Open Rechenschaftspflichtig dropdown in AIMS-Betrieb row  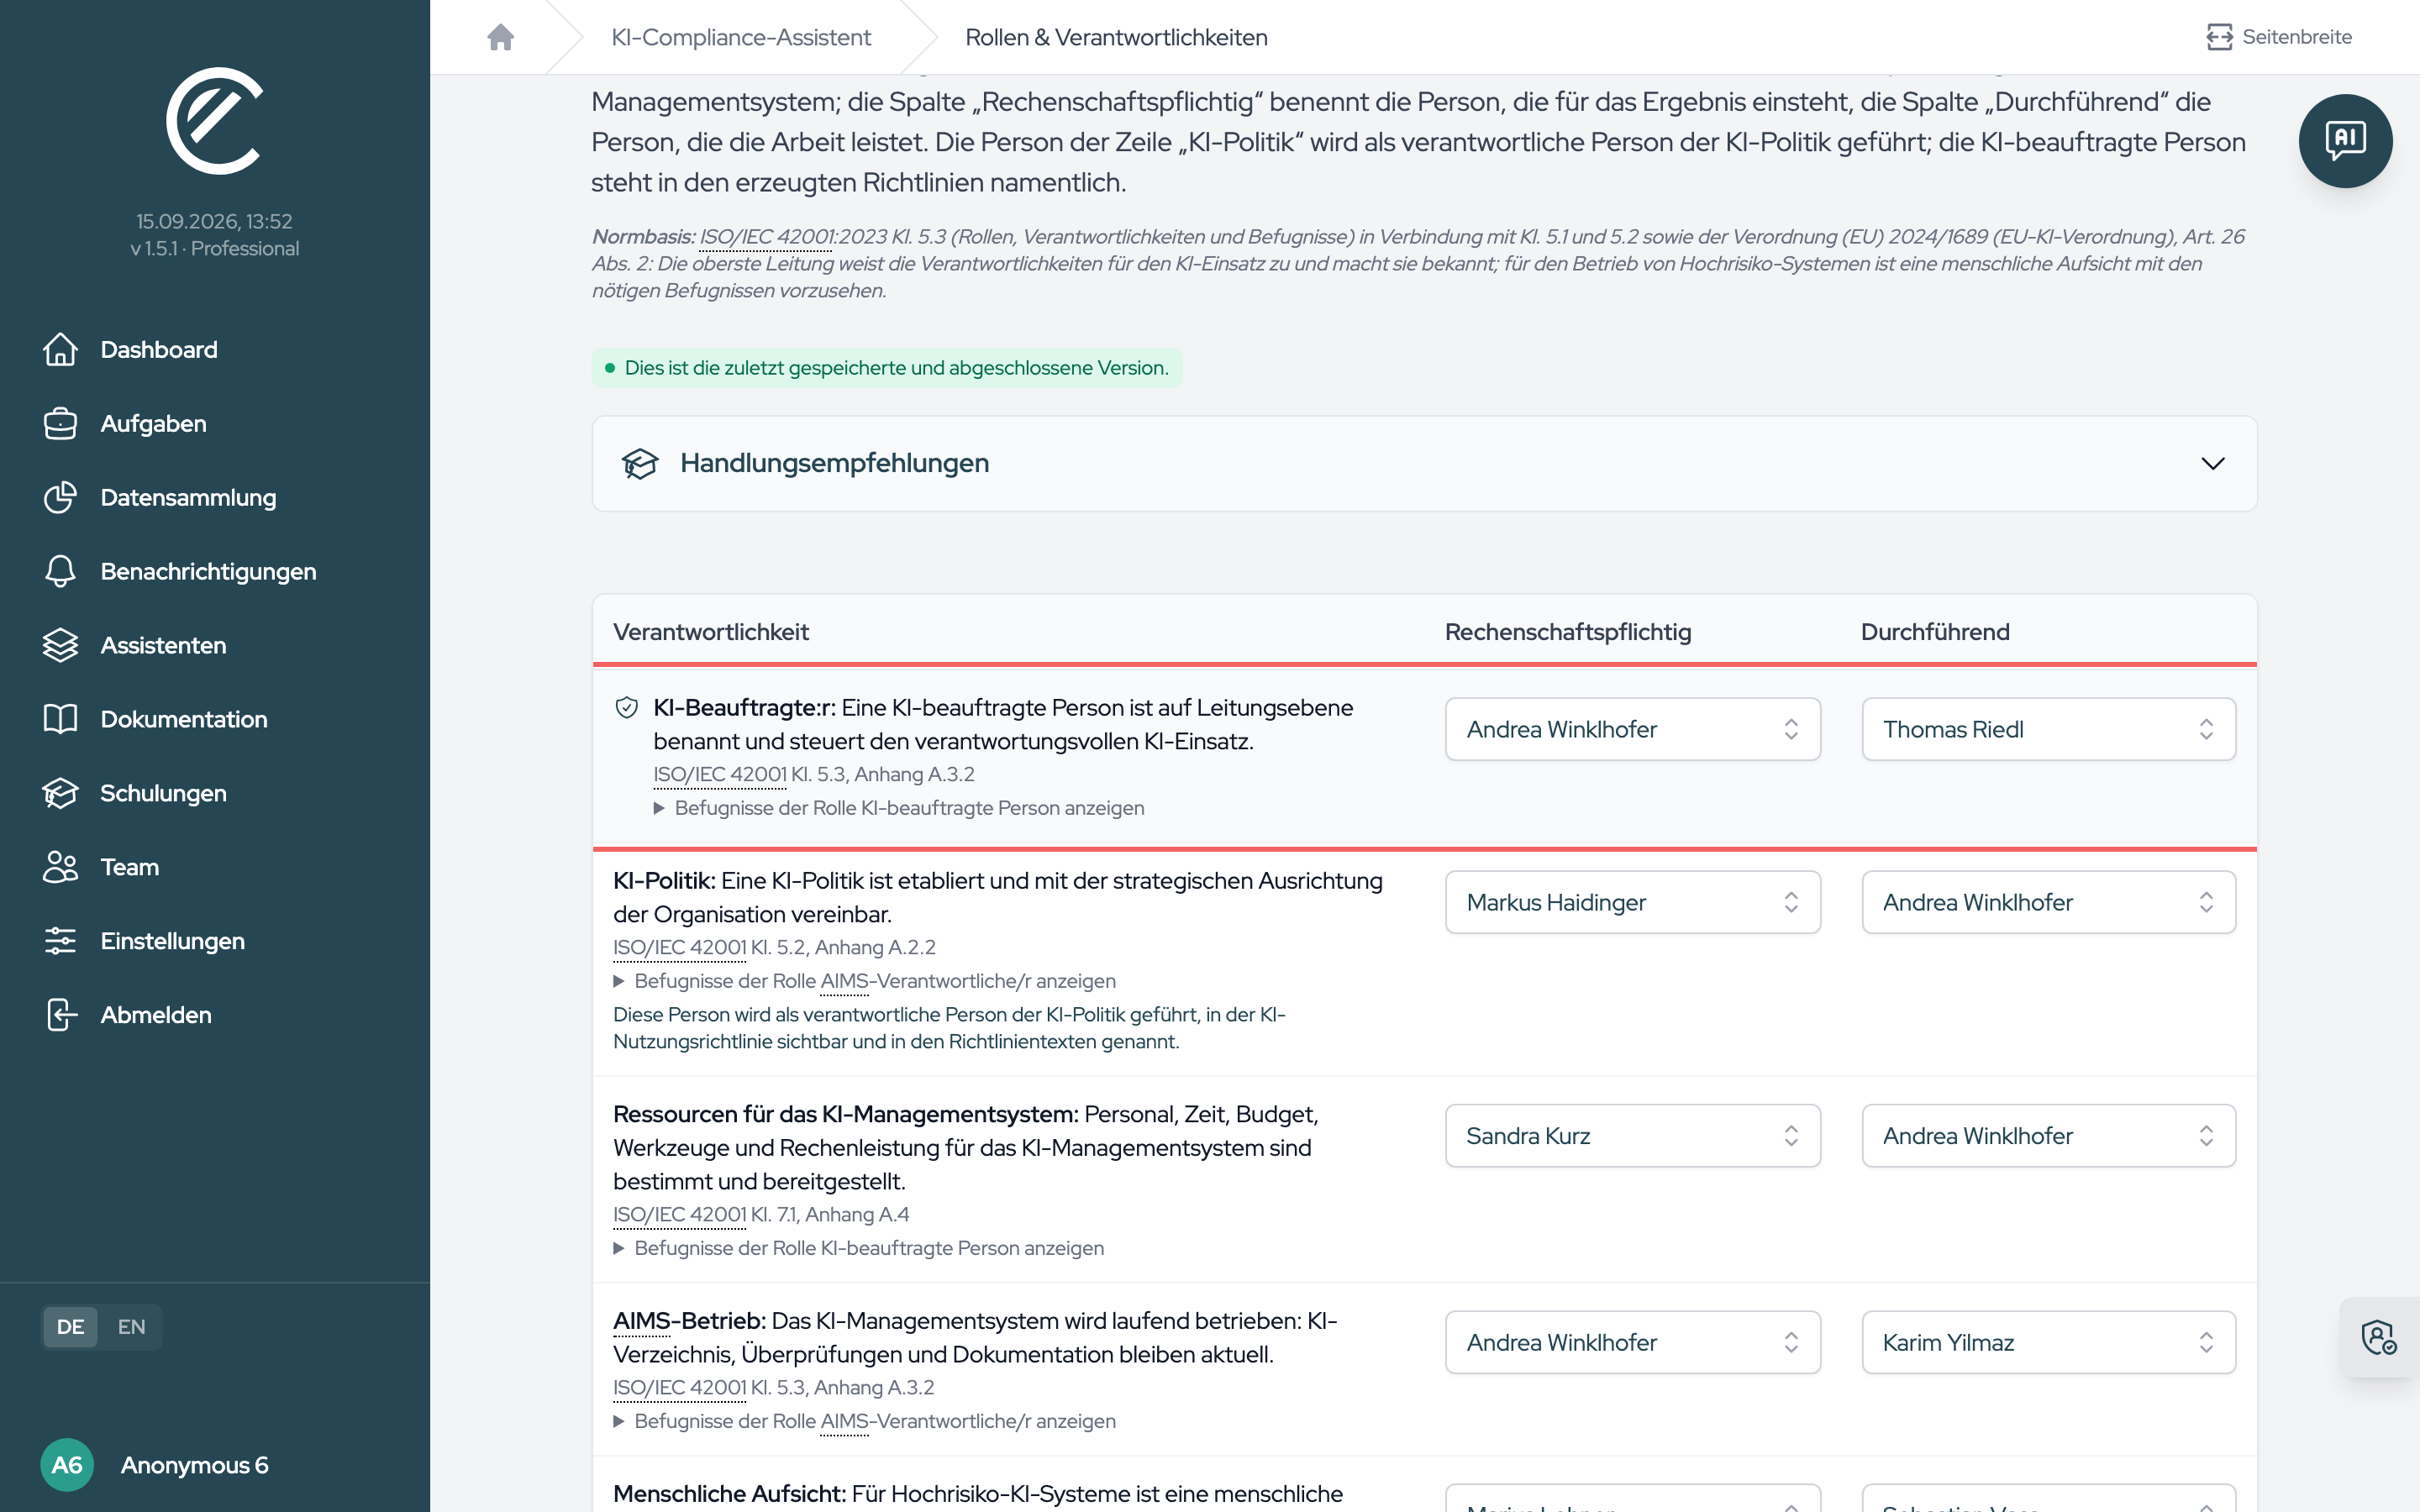click(x=1632, y=1343)
